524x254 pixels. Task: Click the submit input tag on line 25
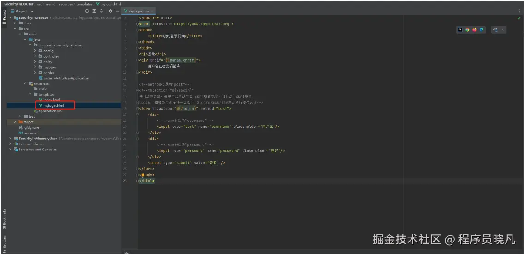point(187,163)
